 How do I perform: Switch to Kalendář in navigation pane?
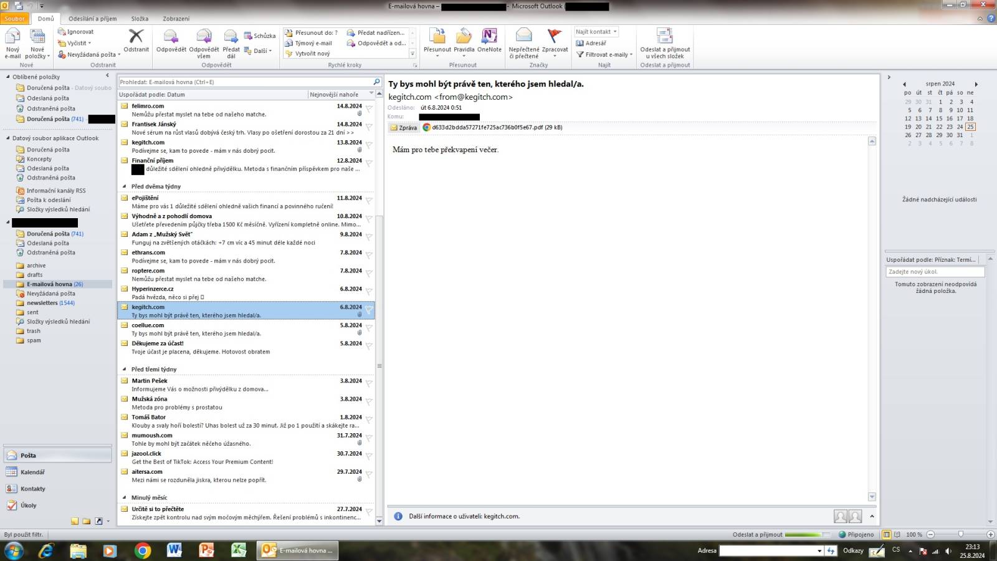(x=57, y=472)
